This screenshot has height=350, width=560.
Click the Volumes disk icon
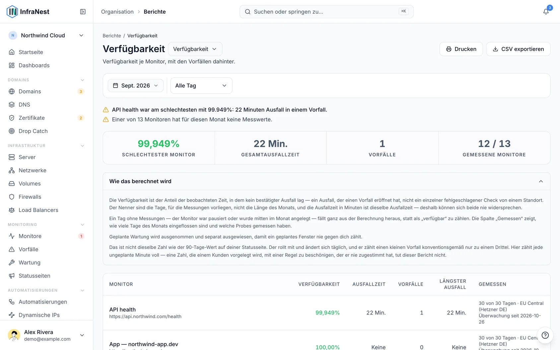point(12,183)
